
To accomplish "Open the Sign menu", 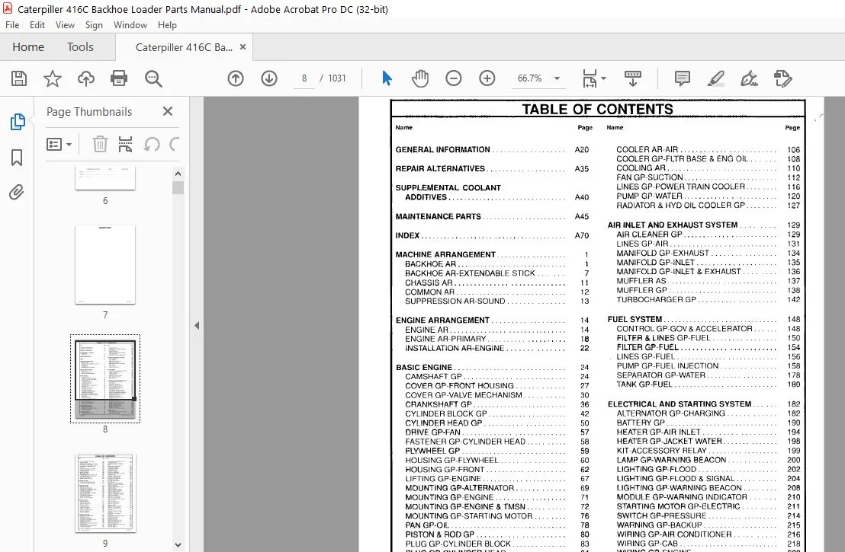I will tap(94, 25).
